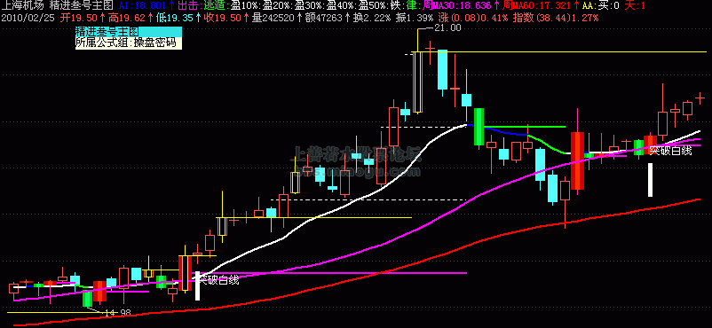Click the white vertical signal bar at lower left
Image resolution: width=712 pixels, height=328 pixels.
197,285
